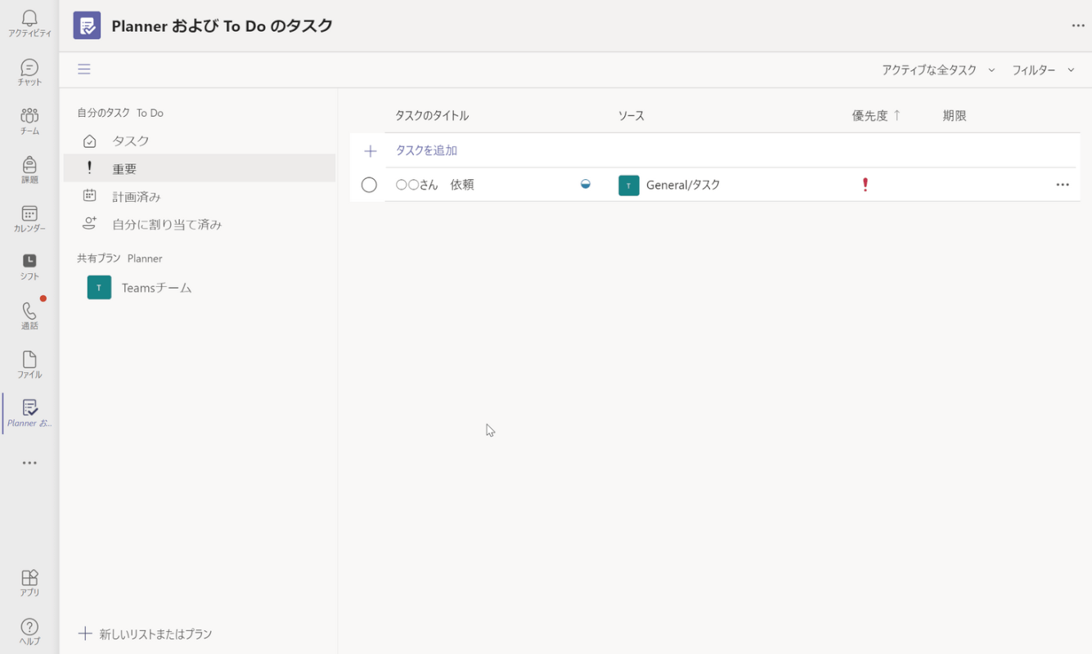Screen dimensions: 1092x654
Task: Click the 共有プラン Planner heading
Action: tap(119, 258)
